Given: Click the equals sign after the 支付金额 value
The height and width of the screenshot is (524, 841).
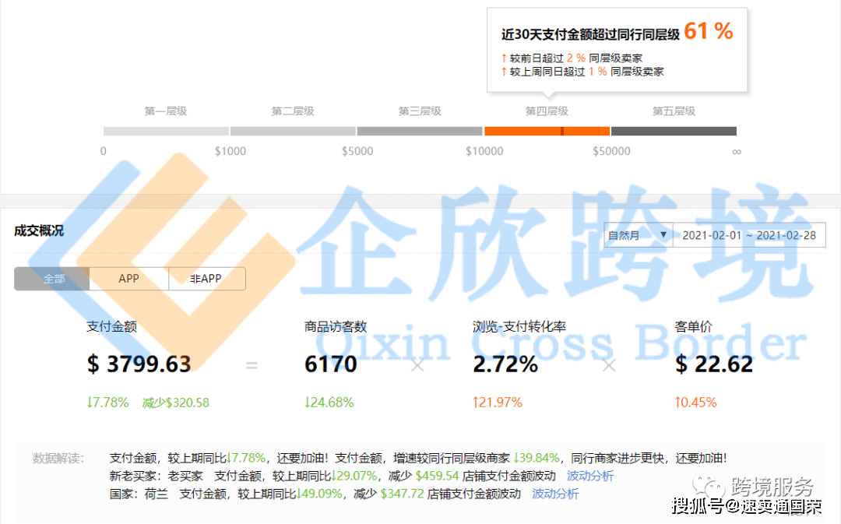Looking at the screenshot, I should pos(252,364).
